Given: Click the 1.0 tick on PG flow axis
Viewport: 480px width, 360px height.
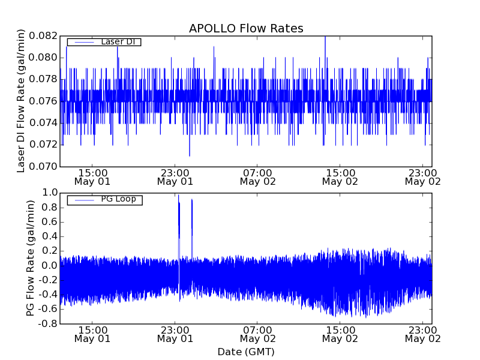Looking at the screenshot, I should (x=50, y=193).
